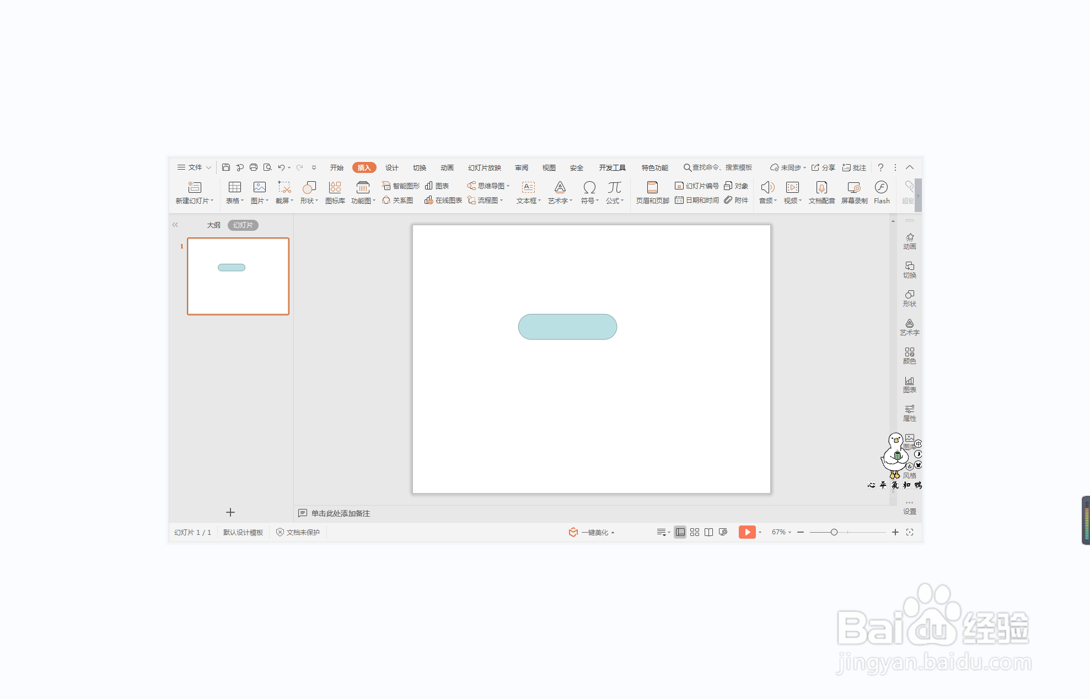This screenshot has width=1090, height=699.
Task: Open the Review tab
Action: point(522,167)
